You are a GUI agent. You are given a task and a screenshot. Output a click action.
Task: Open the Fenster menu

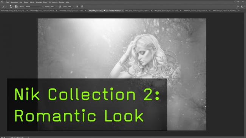pos(62,2)
